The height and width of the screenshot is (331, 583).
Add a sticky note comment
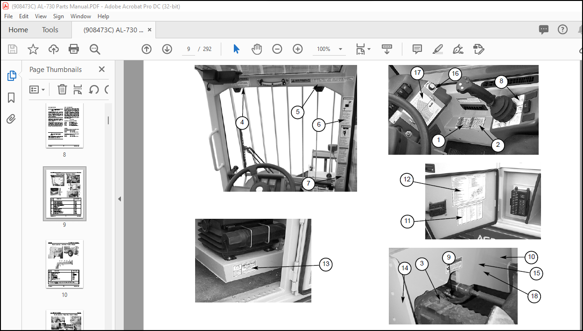417,49
